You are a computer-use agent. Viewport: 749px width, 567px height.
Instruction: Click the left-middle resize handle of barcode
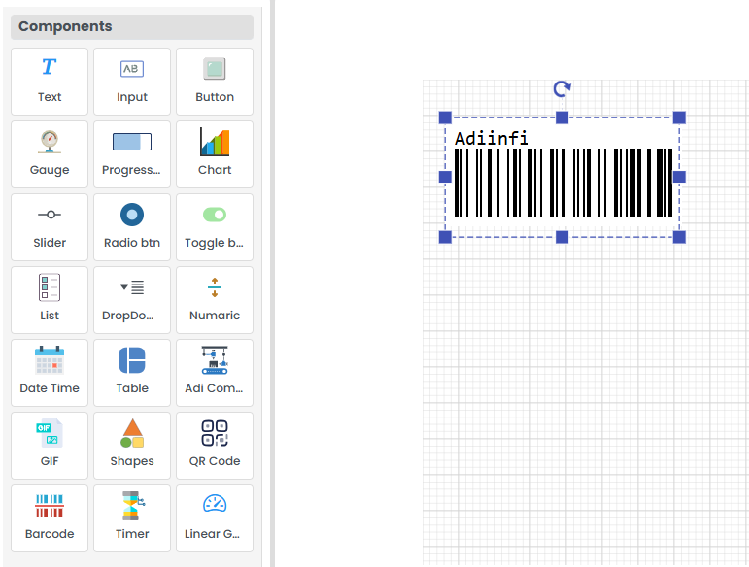click(445, 177)
